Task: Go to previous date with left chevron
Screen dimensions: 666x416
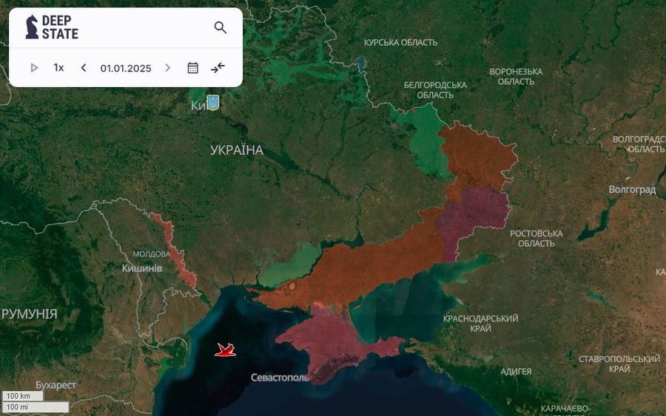Action: coord(84,68)
